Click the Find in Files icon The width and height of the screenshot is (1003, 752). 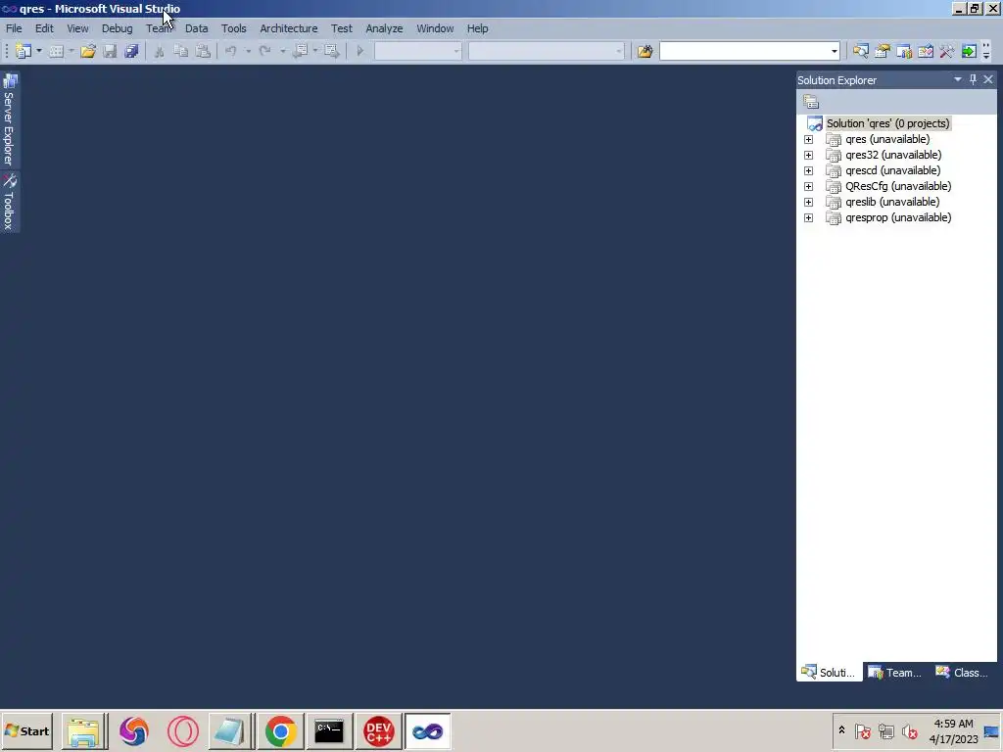point(645,51)
